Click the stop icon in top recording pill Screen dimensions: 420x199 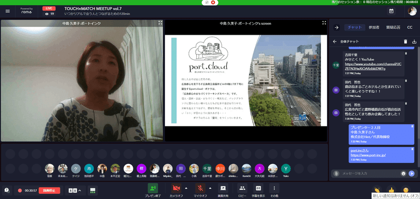click(213, 2)
